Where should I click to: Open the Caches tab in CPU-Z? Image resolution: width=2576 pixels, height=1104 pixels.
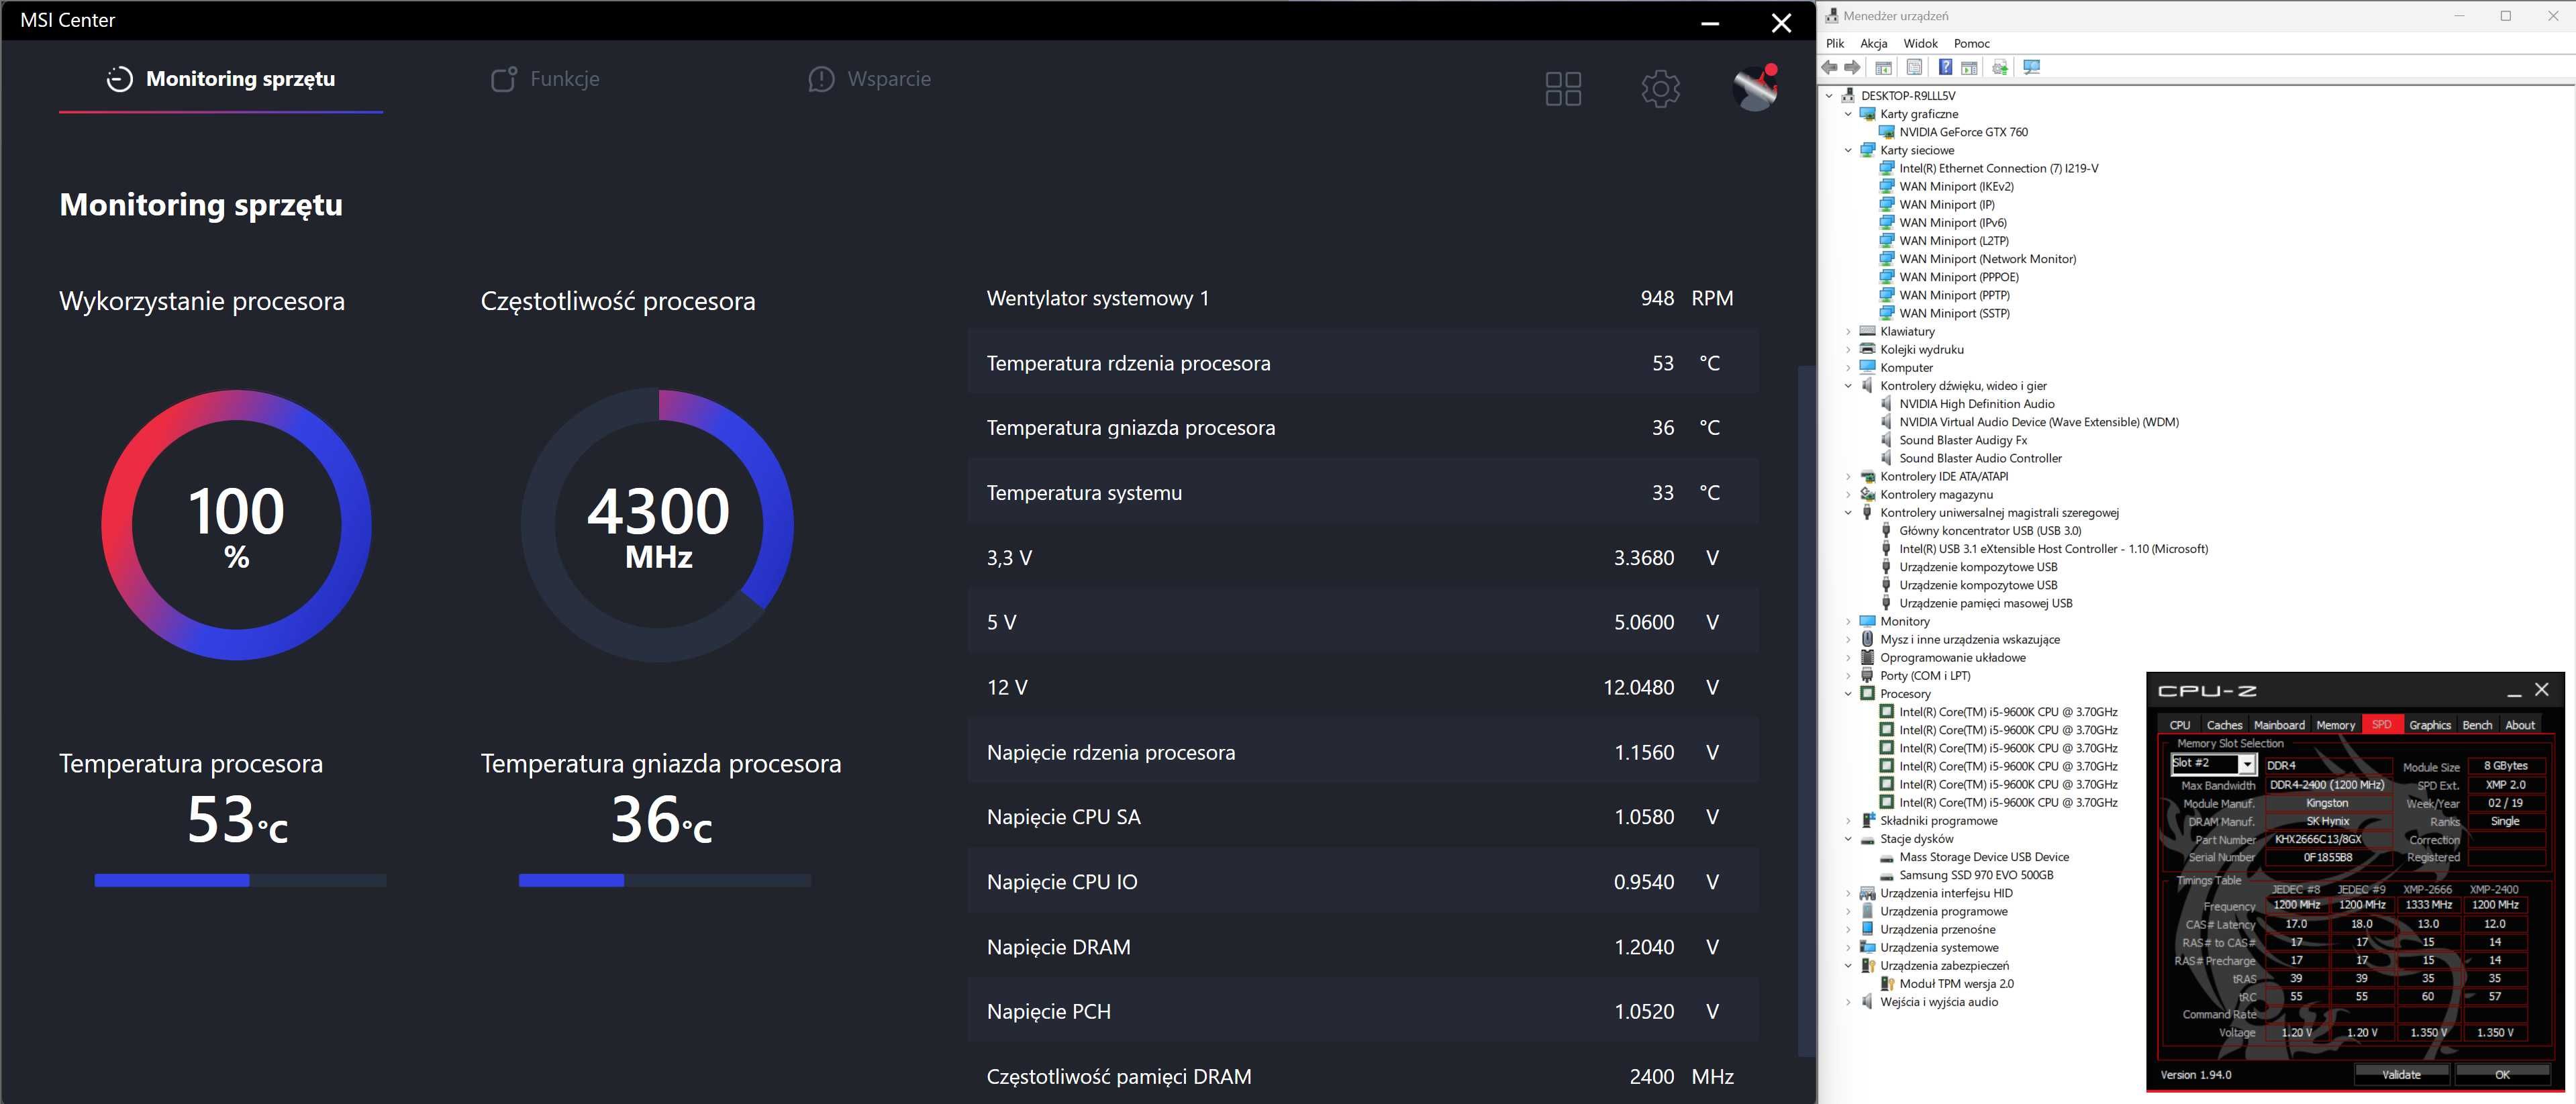pyautogui.click(x=2224, y=725)
